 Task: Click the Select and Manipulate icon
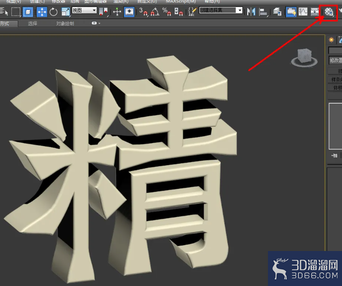[x=117, y=12]
